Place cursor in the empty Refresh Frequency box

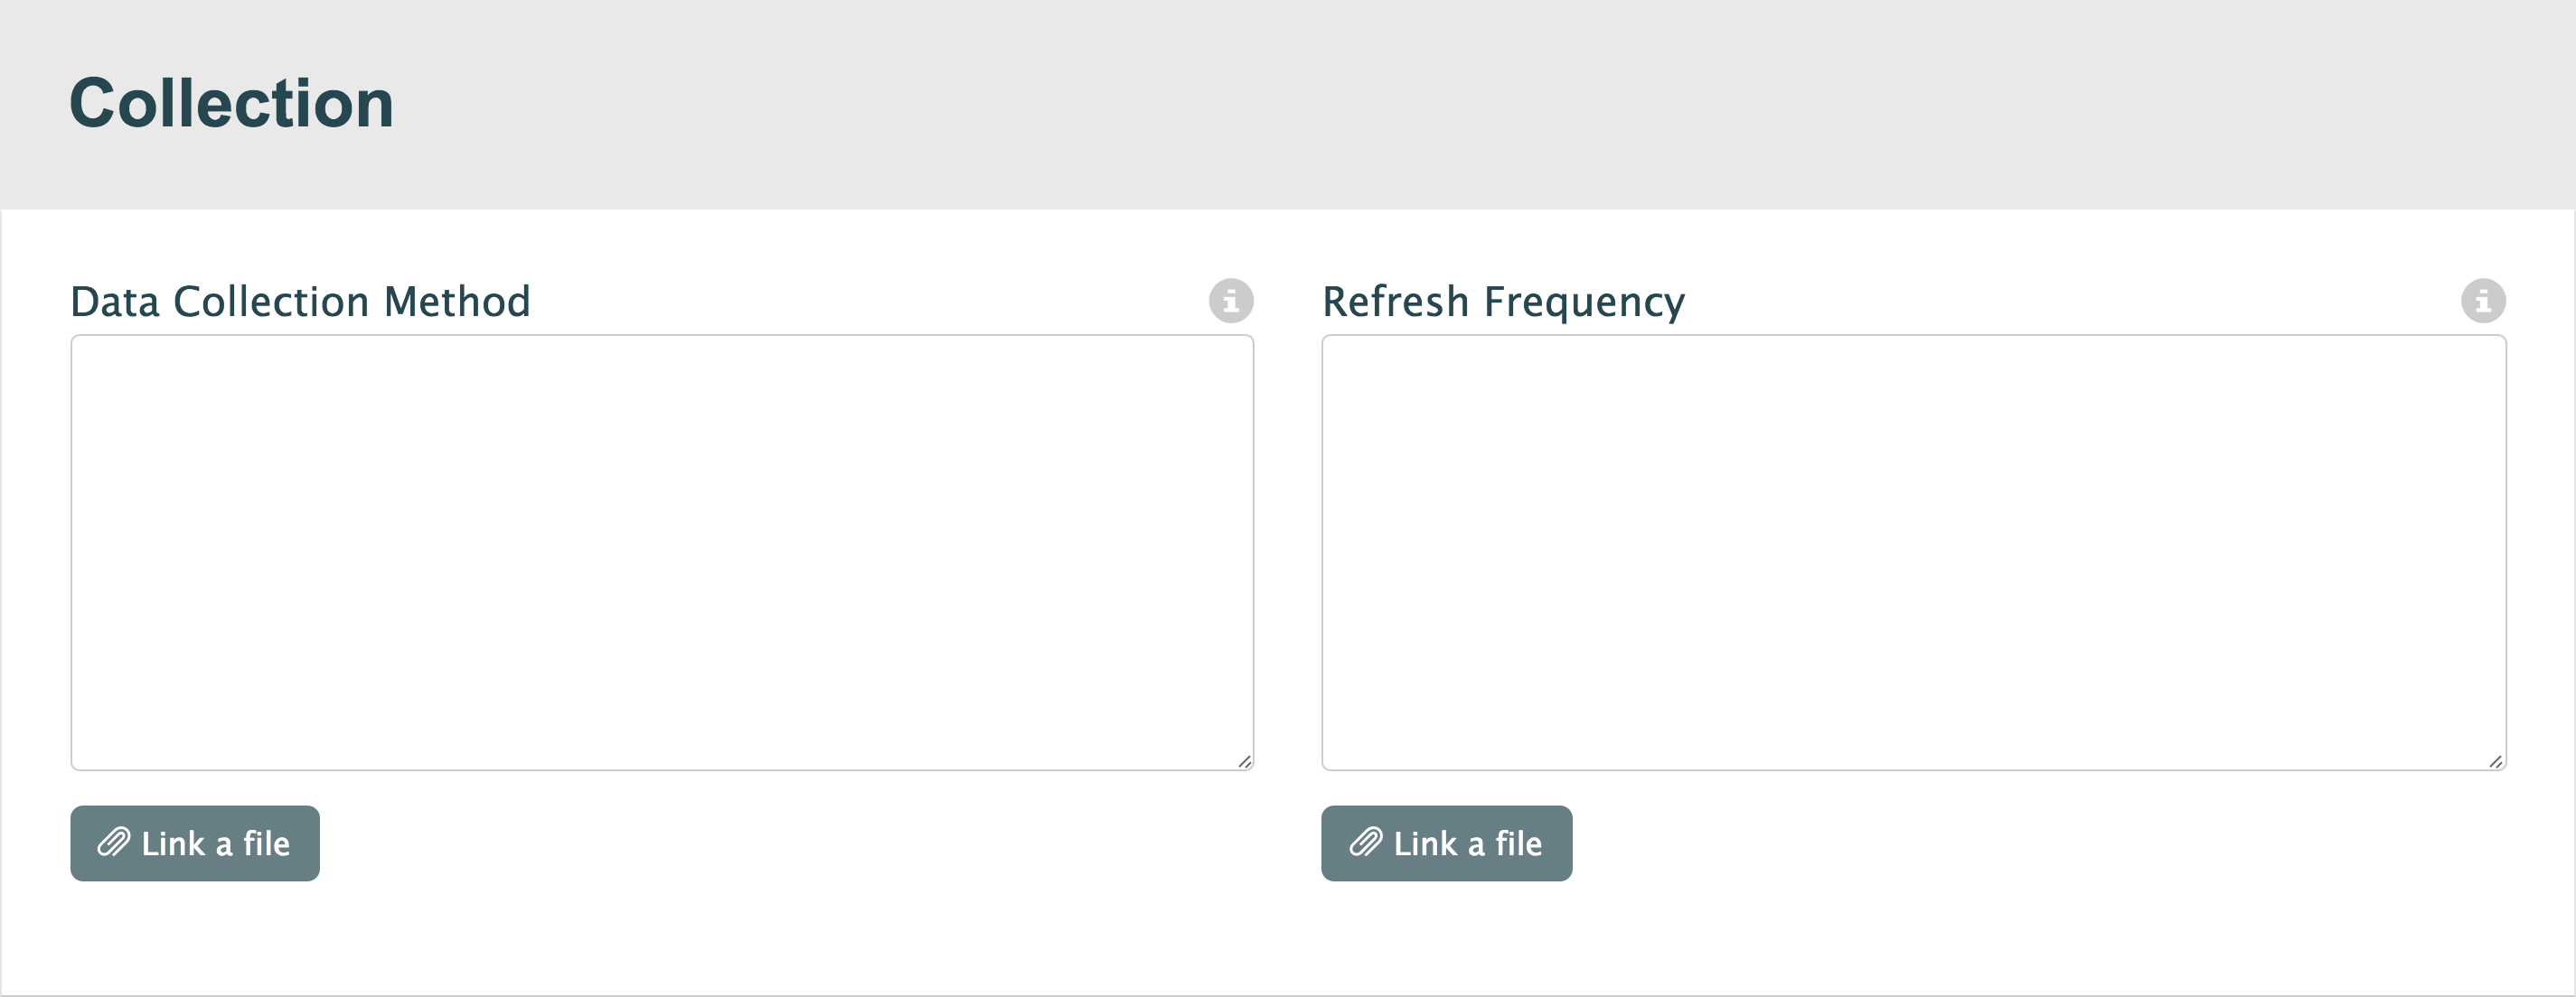tap(1913, 552)
